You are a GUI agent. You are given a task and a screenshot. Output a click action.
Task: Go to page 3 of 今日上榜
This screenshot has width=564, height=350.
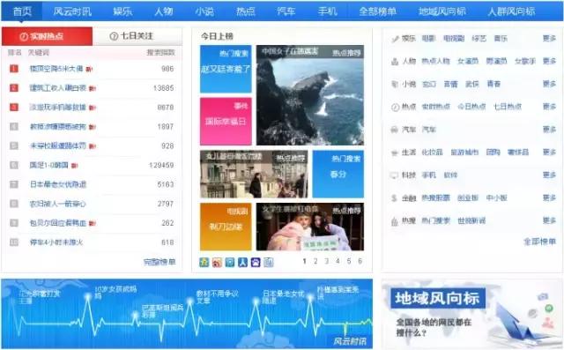[x=327, y=261]
